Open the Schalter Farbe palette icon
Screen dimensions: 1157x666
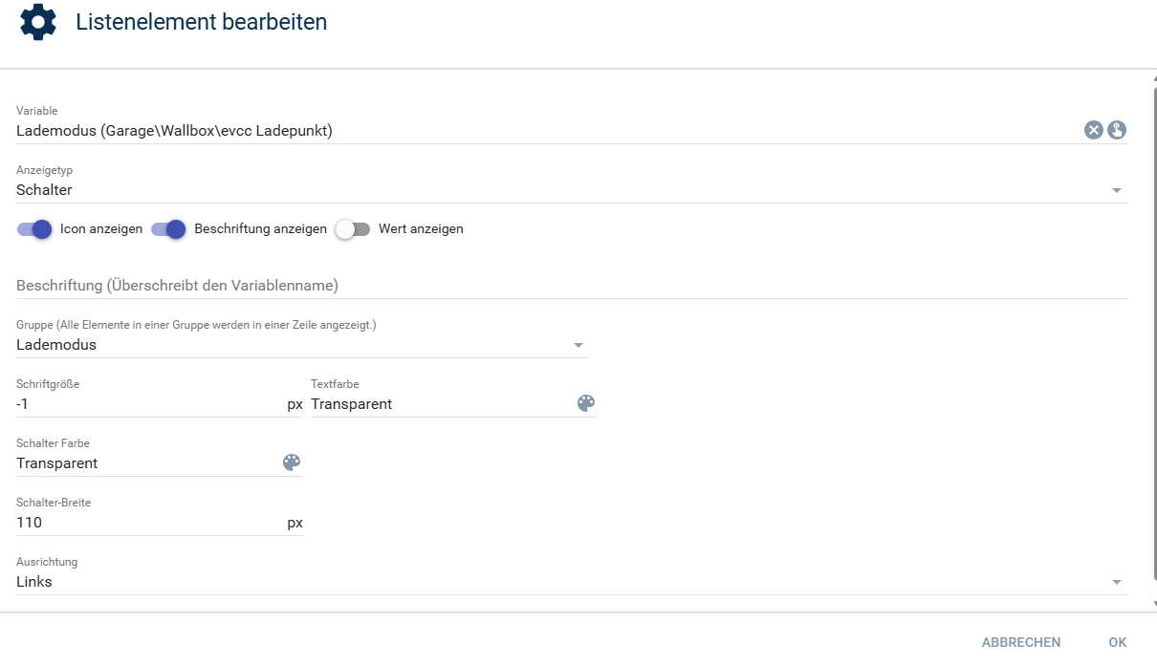click(x=292, y=462)
